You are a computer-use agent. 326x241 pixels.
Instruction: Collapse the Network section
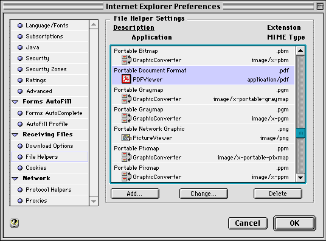pyautogui.click(x=15, y=178)
